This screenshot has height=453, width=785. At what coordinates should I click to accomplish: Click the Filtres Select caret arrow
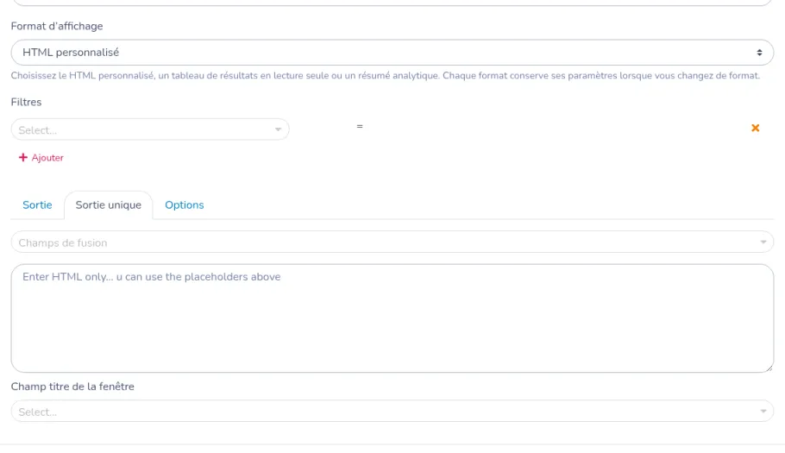click(x=278, y=129)
